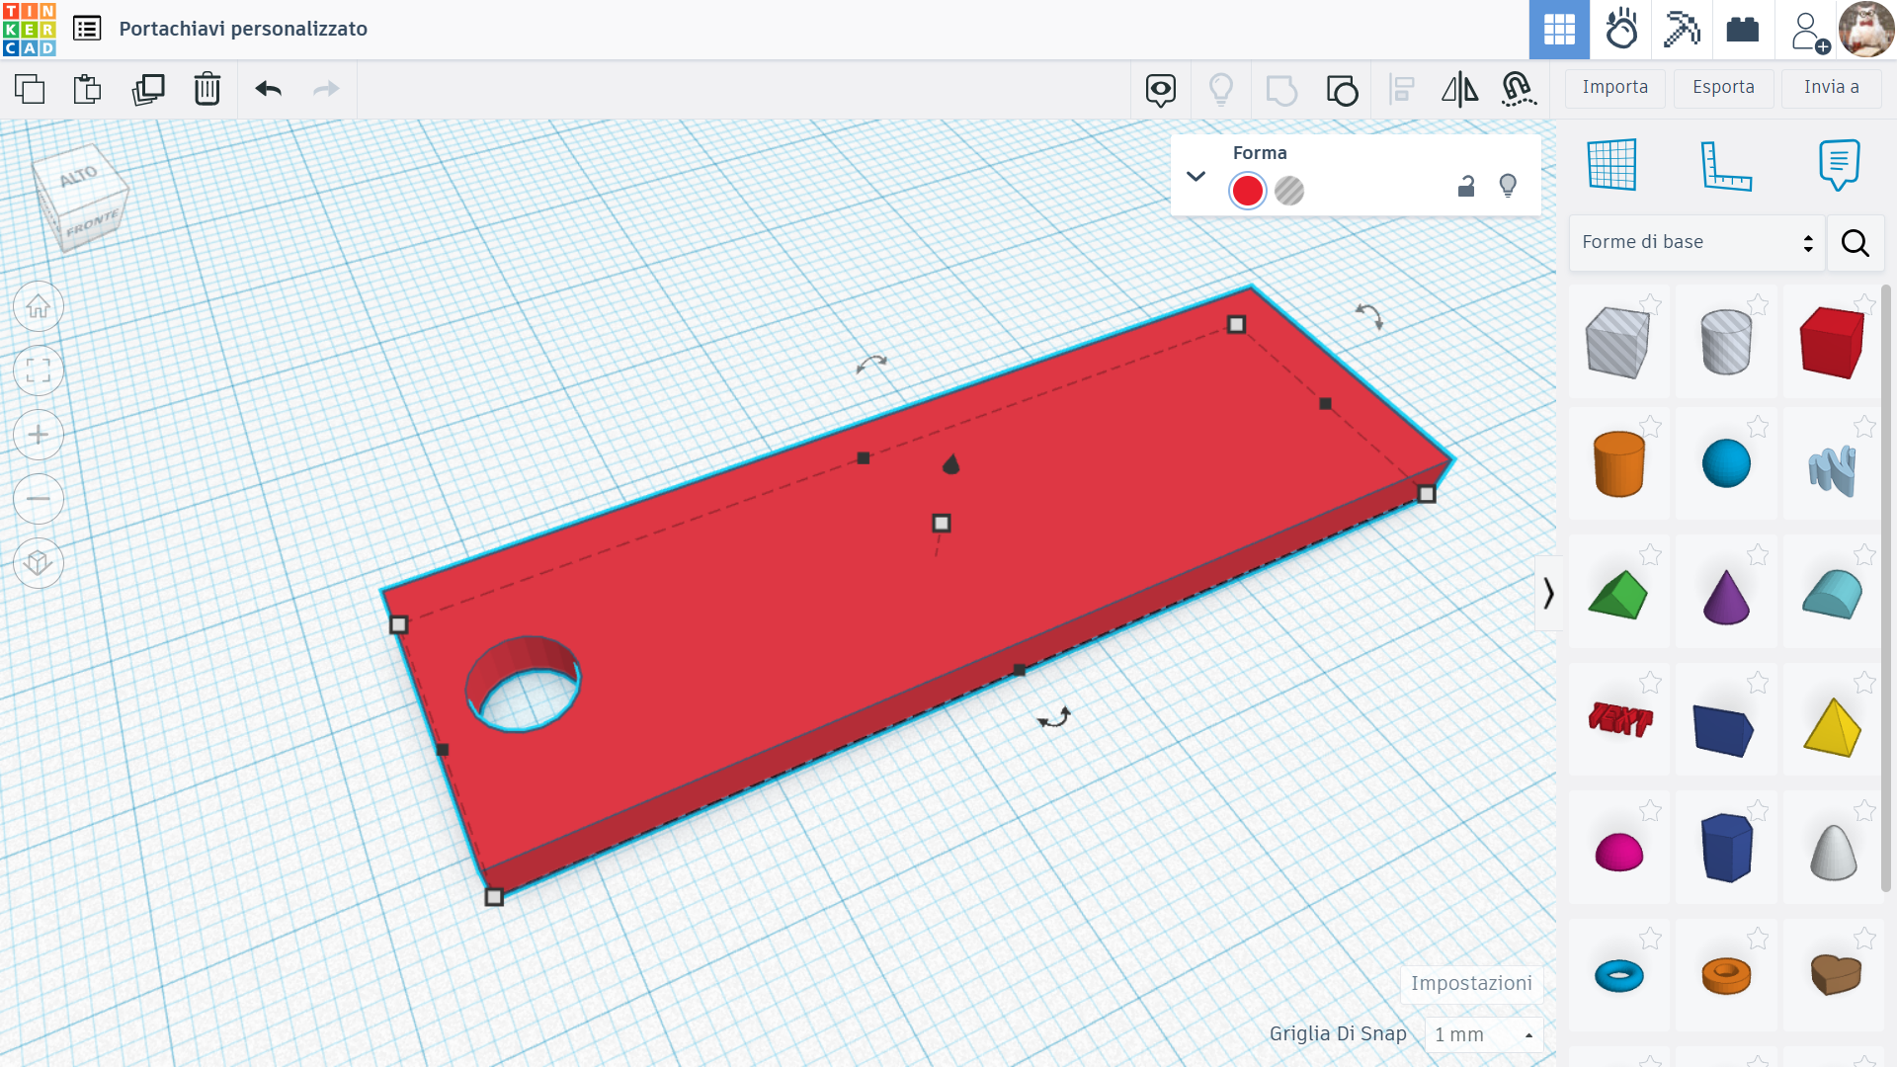1897x1067 pixels.
Task: Zoom out with minus button
Action: coord(39,499)
